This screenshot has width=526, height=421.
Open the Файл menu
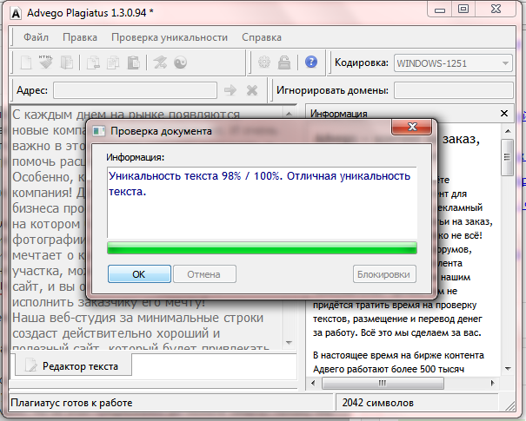click(36, 37)
